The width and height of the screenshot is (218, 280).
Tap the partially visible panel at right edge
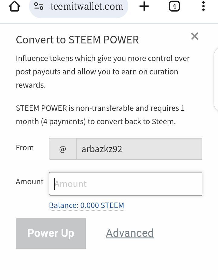(x=216, y=79)
